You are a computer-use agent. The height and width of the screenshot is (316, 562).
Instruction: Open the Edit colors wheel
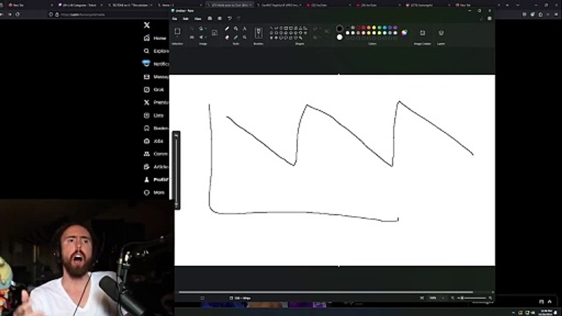404,32
